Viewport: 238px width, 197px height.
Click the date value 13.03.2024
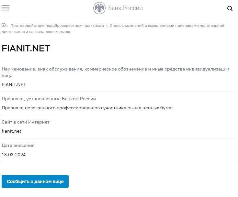pos(14,155)
